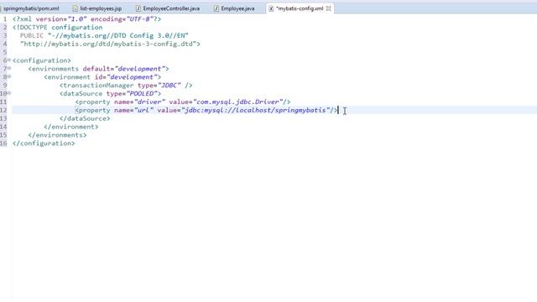This screenshot has width=537, height=302.
Task: Click the closing dataSource tag
Action: [85, 118]
